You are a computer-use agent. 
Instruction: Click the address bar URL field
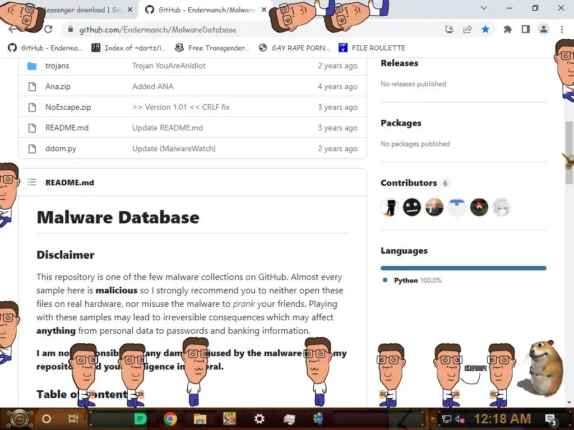pyautogui.click(x=253, y=30)
